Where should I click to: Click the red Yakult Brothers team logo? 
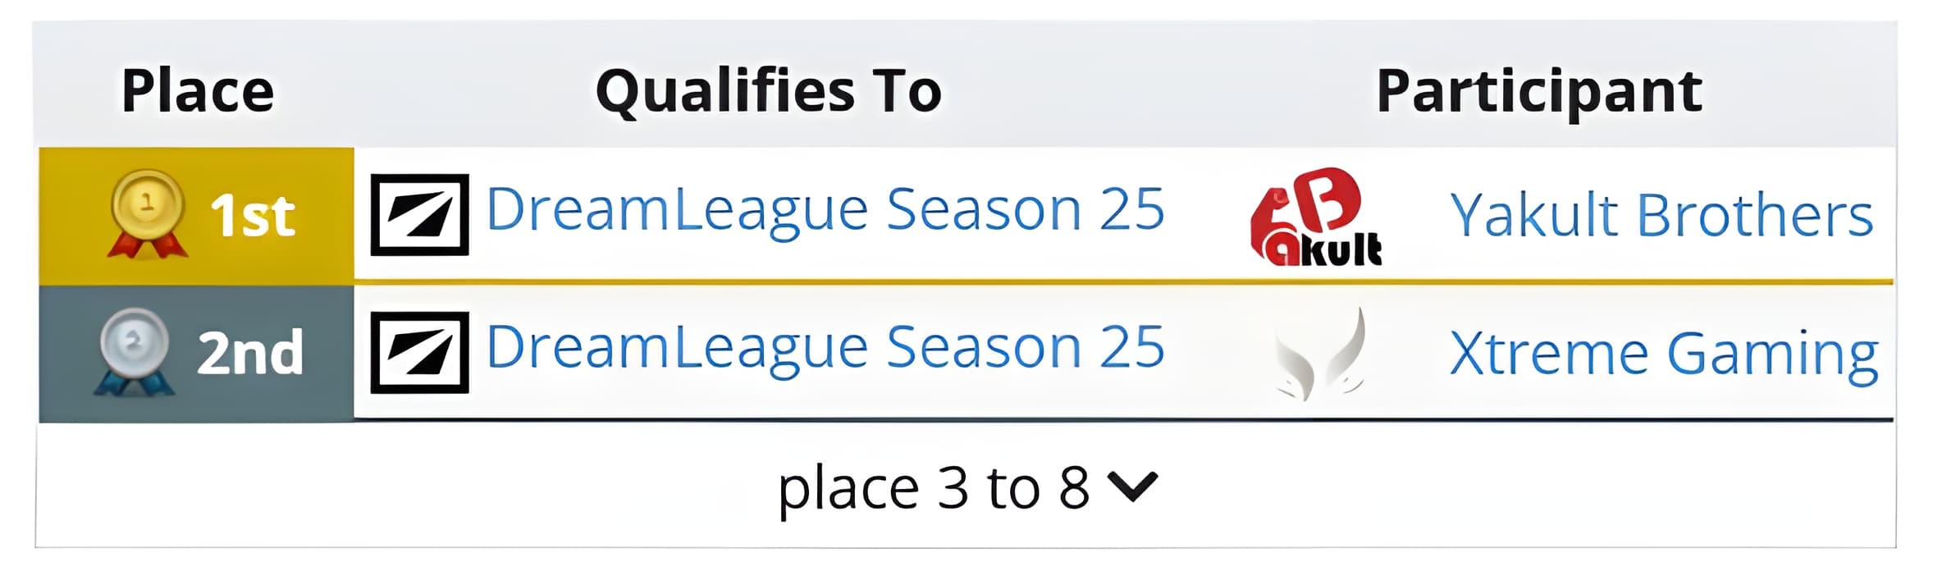pyautogui.click(x=1315, y=217)
